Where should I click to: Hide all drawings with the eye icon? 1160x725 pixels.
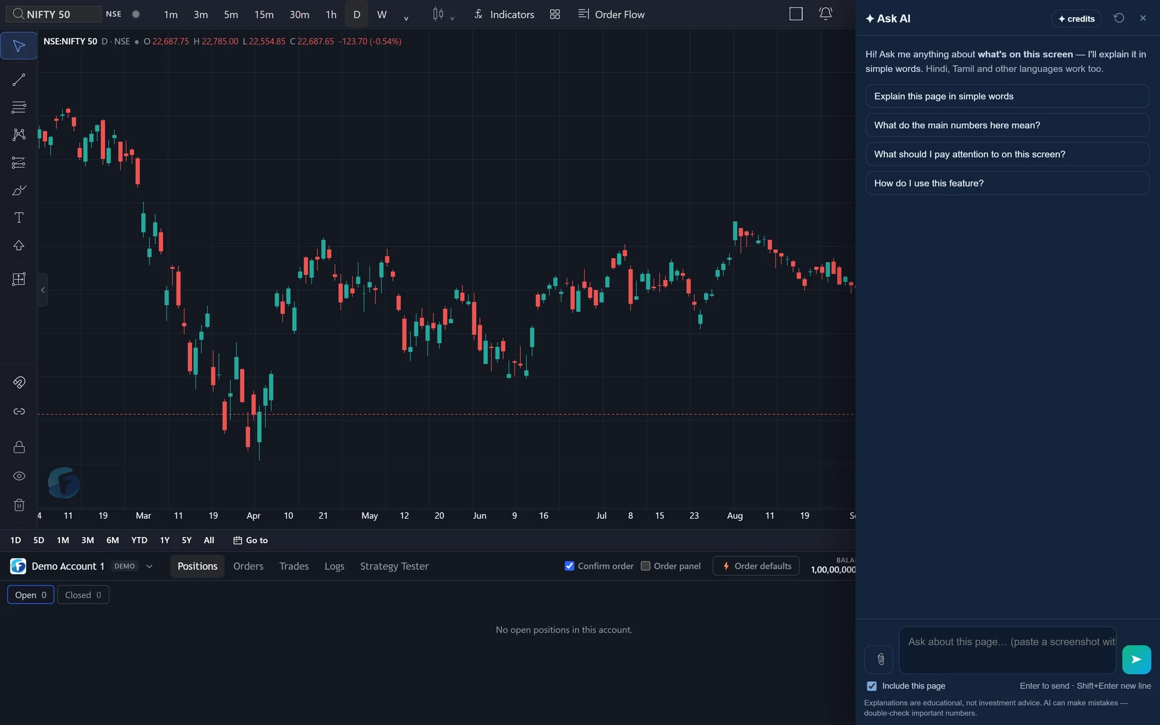[x=19, y=476]
